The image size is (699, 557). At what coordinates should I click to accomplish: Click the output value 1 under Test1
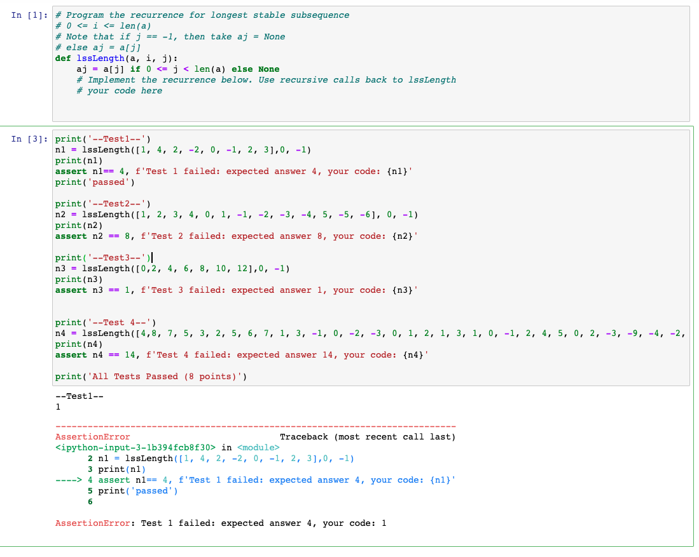point(57,406)
